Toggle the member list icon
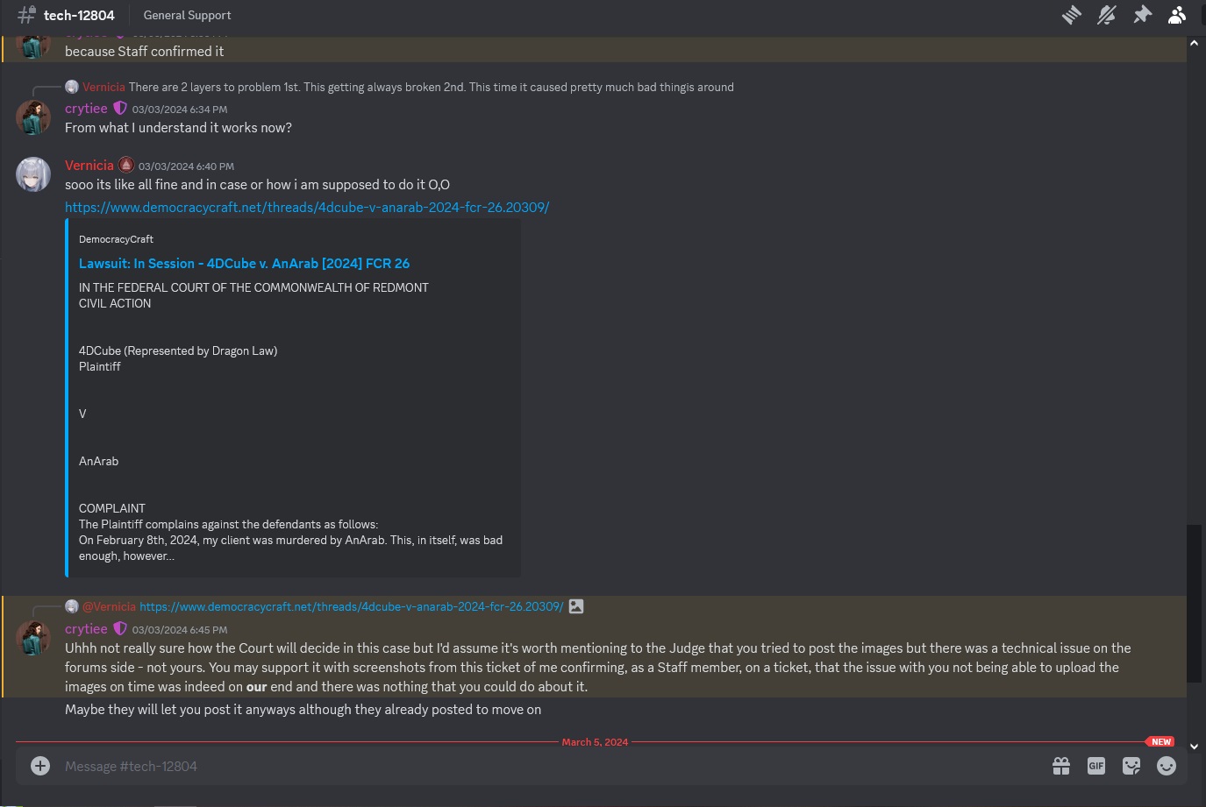The image size is (1206, 807). pos(1177,15)
